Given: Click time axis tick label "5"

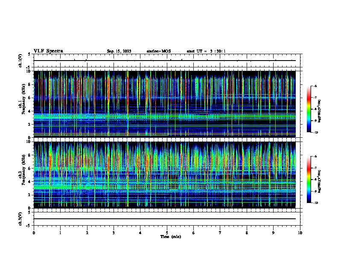Looking at the screenshot, I should [167, 233].
